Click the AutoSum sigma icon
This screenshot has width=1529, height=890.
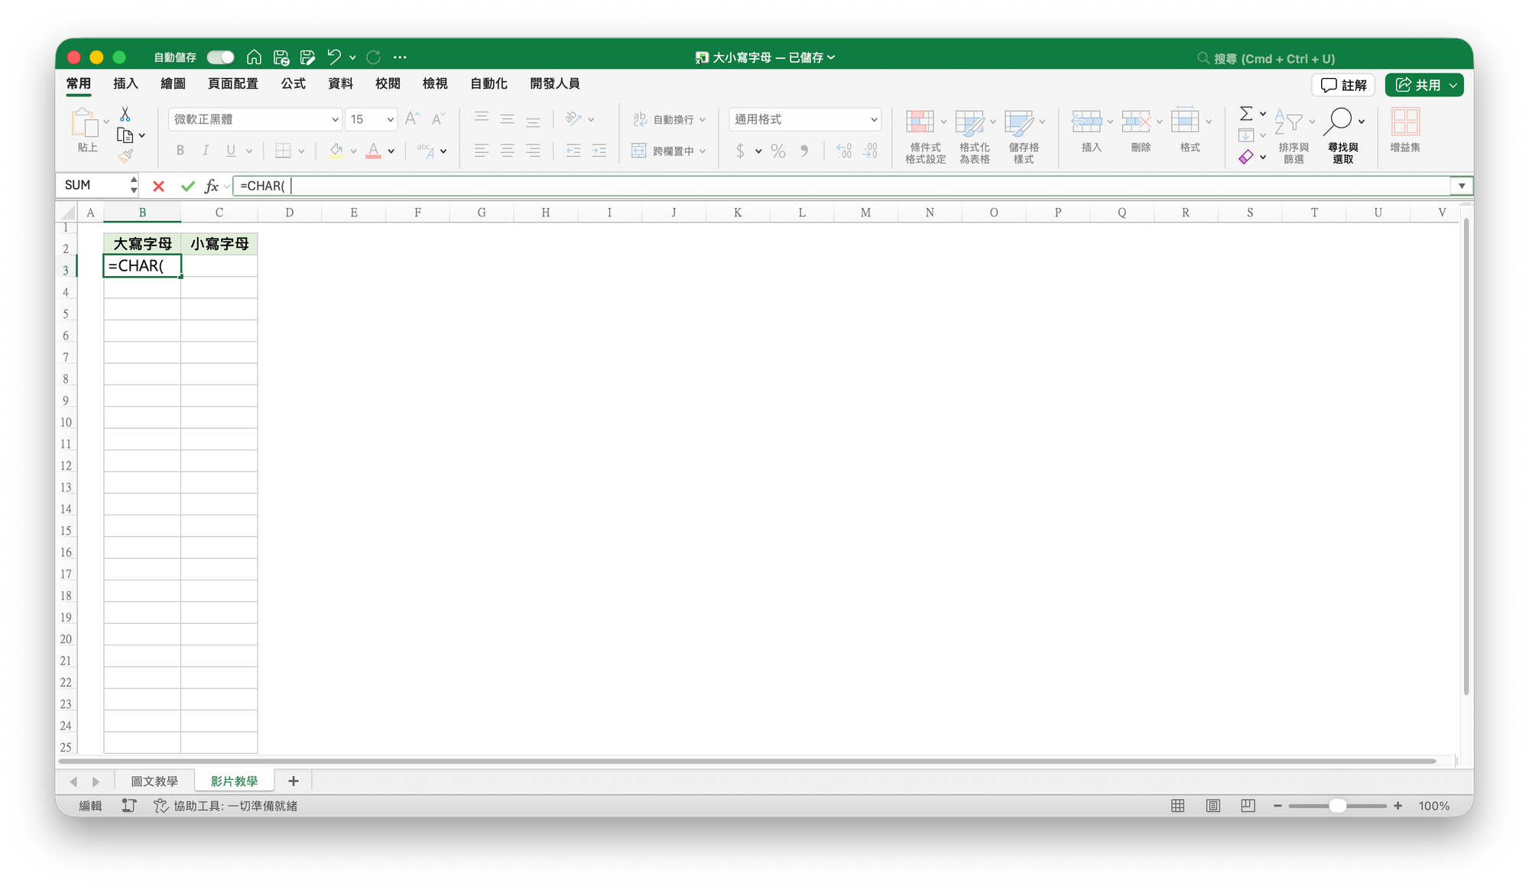1246,114
